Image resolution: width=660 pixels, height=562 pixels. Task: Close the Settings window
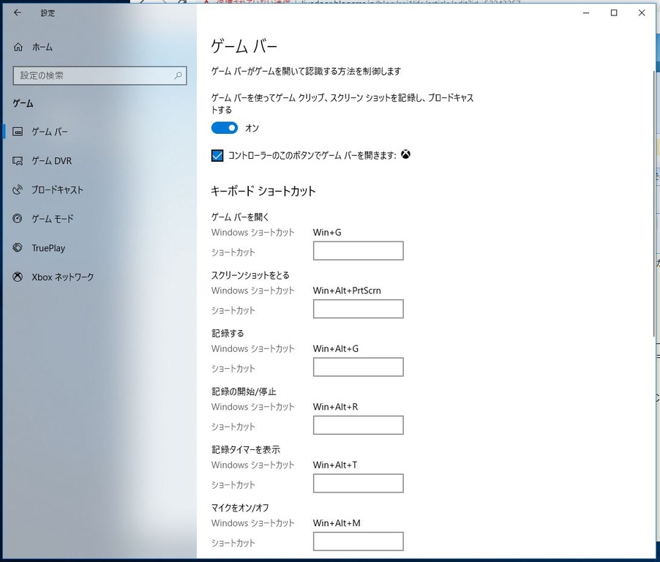pos(642,12)
